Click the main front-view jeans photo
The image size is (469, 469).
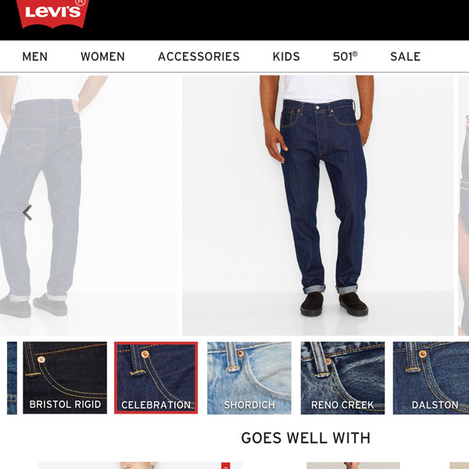pos(318,205)
